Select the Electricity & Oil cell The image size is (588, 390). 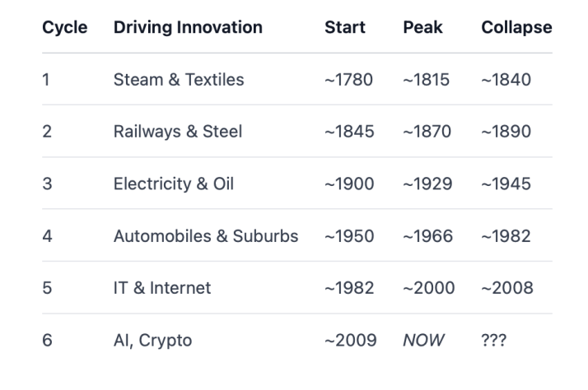tap(174, 184)
